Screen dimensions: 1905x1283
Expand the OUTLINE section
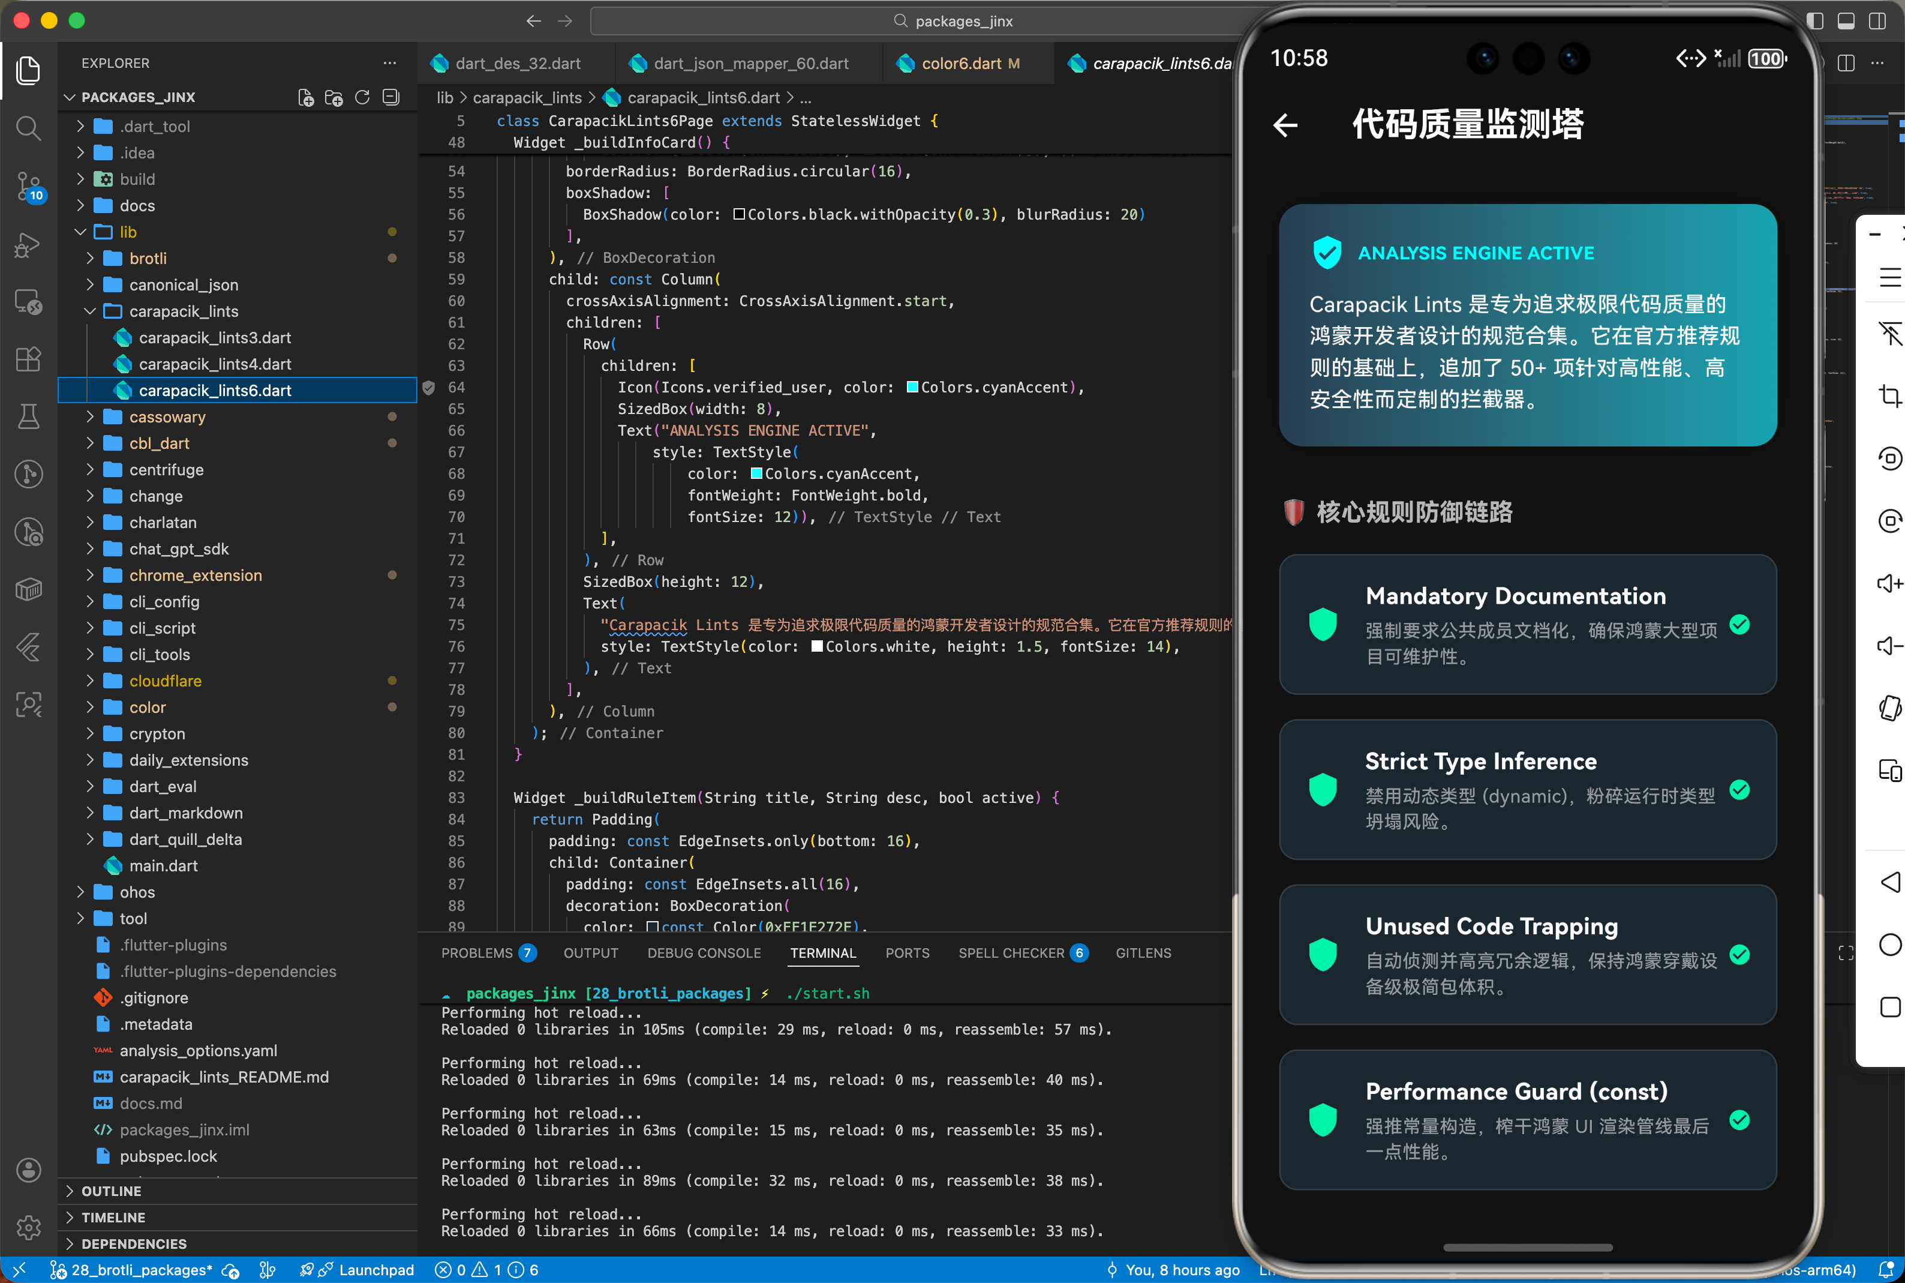pos(111,1191)
